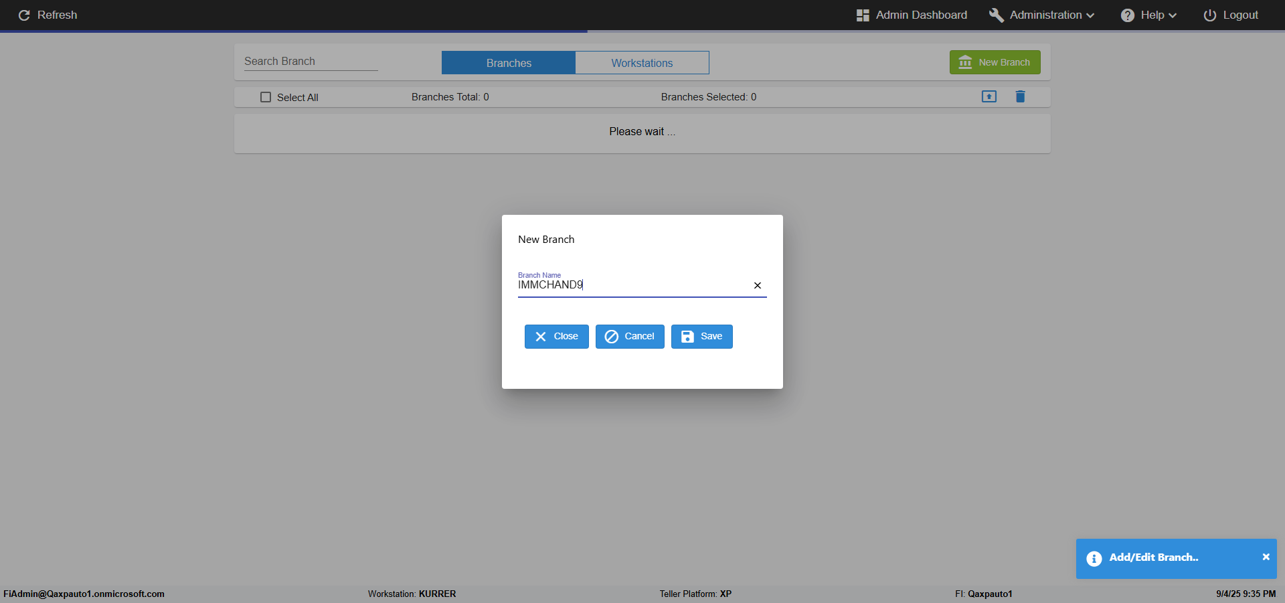This screenshot has width=1285, height=603.
Task: Click the FI: Qaxpauto1 status text
Action: (984, 594)
